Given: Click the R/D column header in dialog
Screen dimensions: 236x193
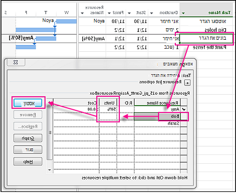Looking at the screenshot, I should point(126,103).
